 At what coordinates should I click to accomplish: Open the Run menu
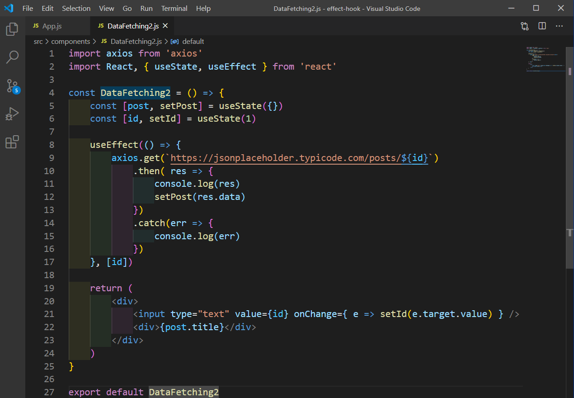coord(146,8)
